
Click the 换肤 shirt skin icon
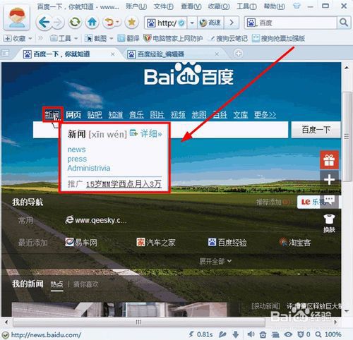pos(329,223)
